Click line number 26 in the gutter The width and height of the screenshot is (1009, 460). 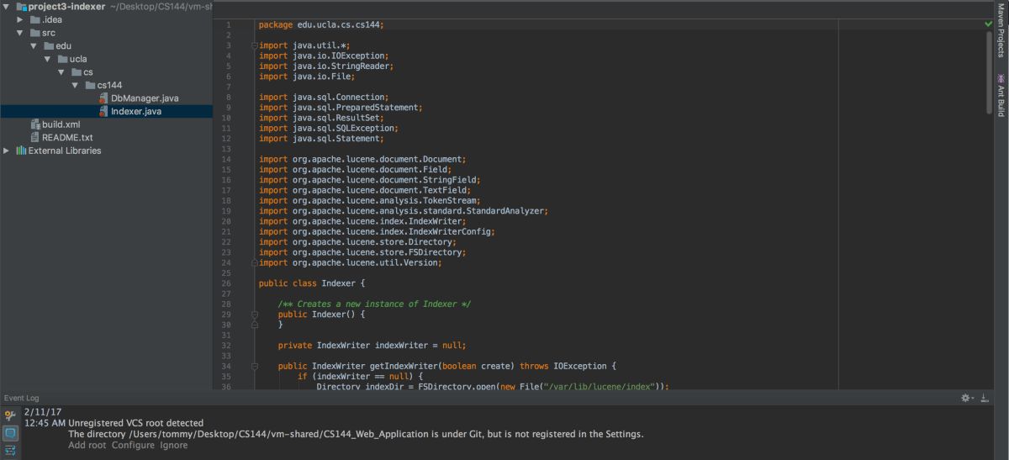coord(226,283)
